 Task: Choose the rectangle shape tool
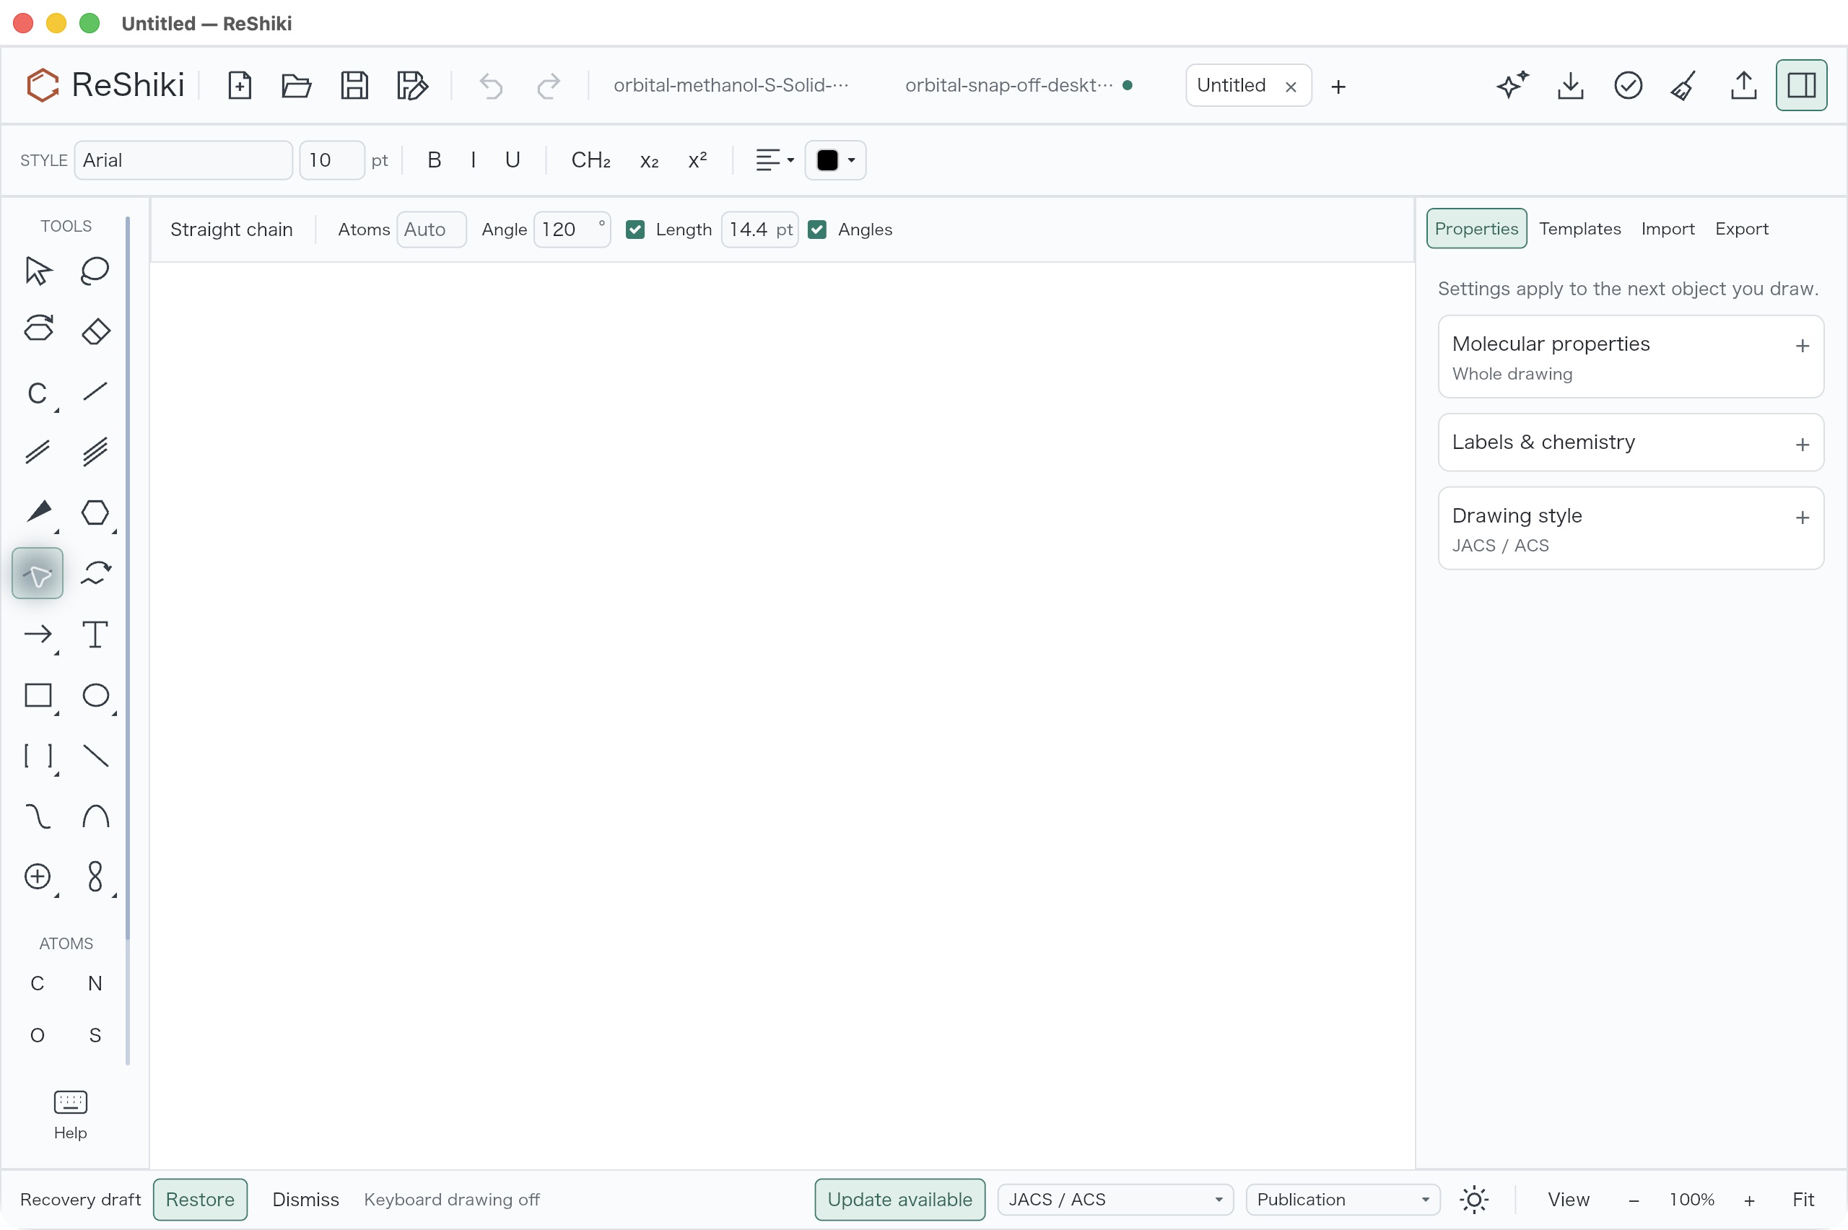38,695
